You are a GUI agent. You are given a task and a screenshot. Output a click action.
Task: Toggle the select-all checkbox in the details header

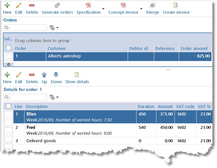click(x=9, y=106)
